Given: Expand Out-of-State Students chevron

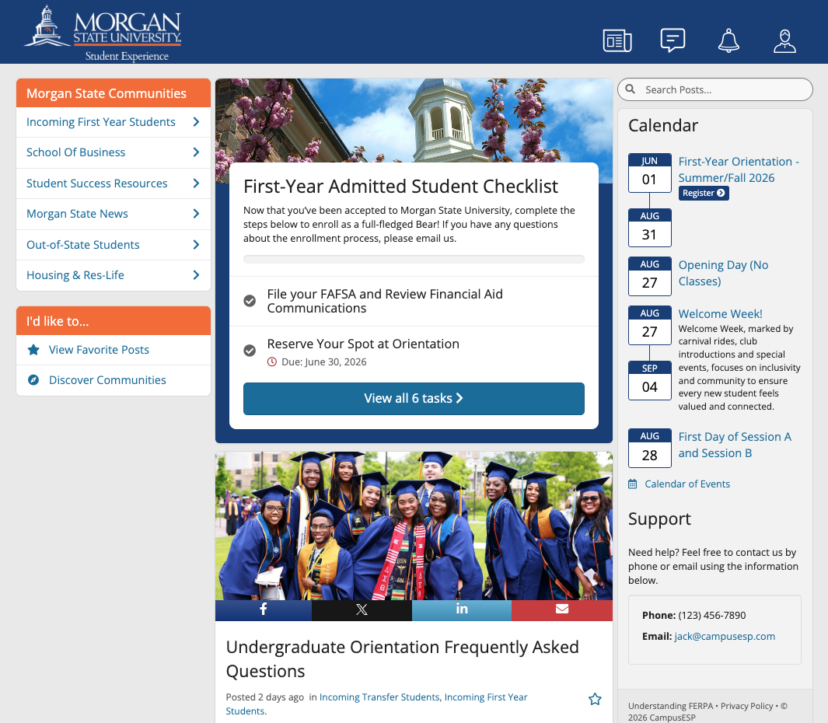Looking at the screenshot, I should click(x=196, y=245).
